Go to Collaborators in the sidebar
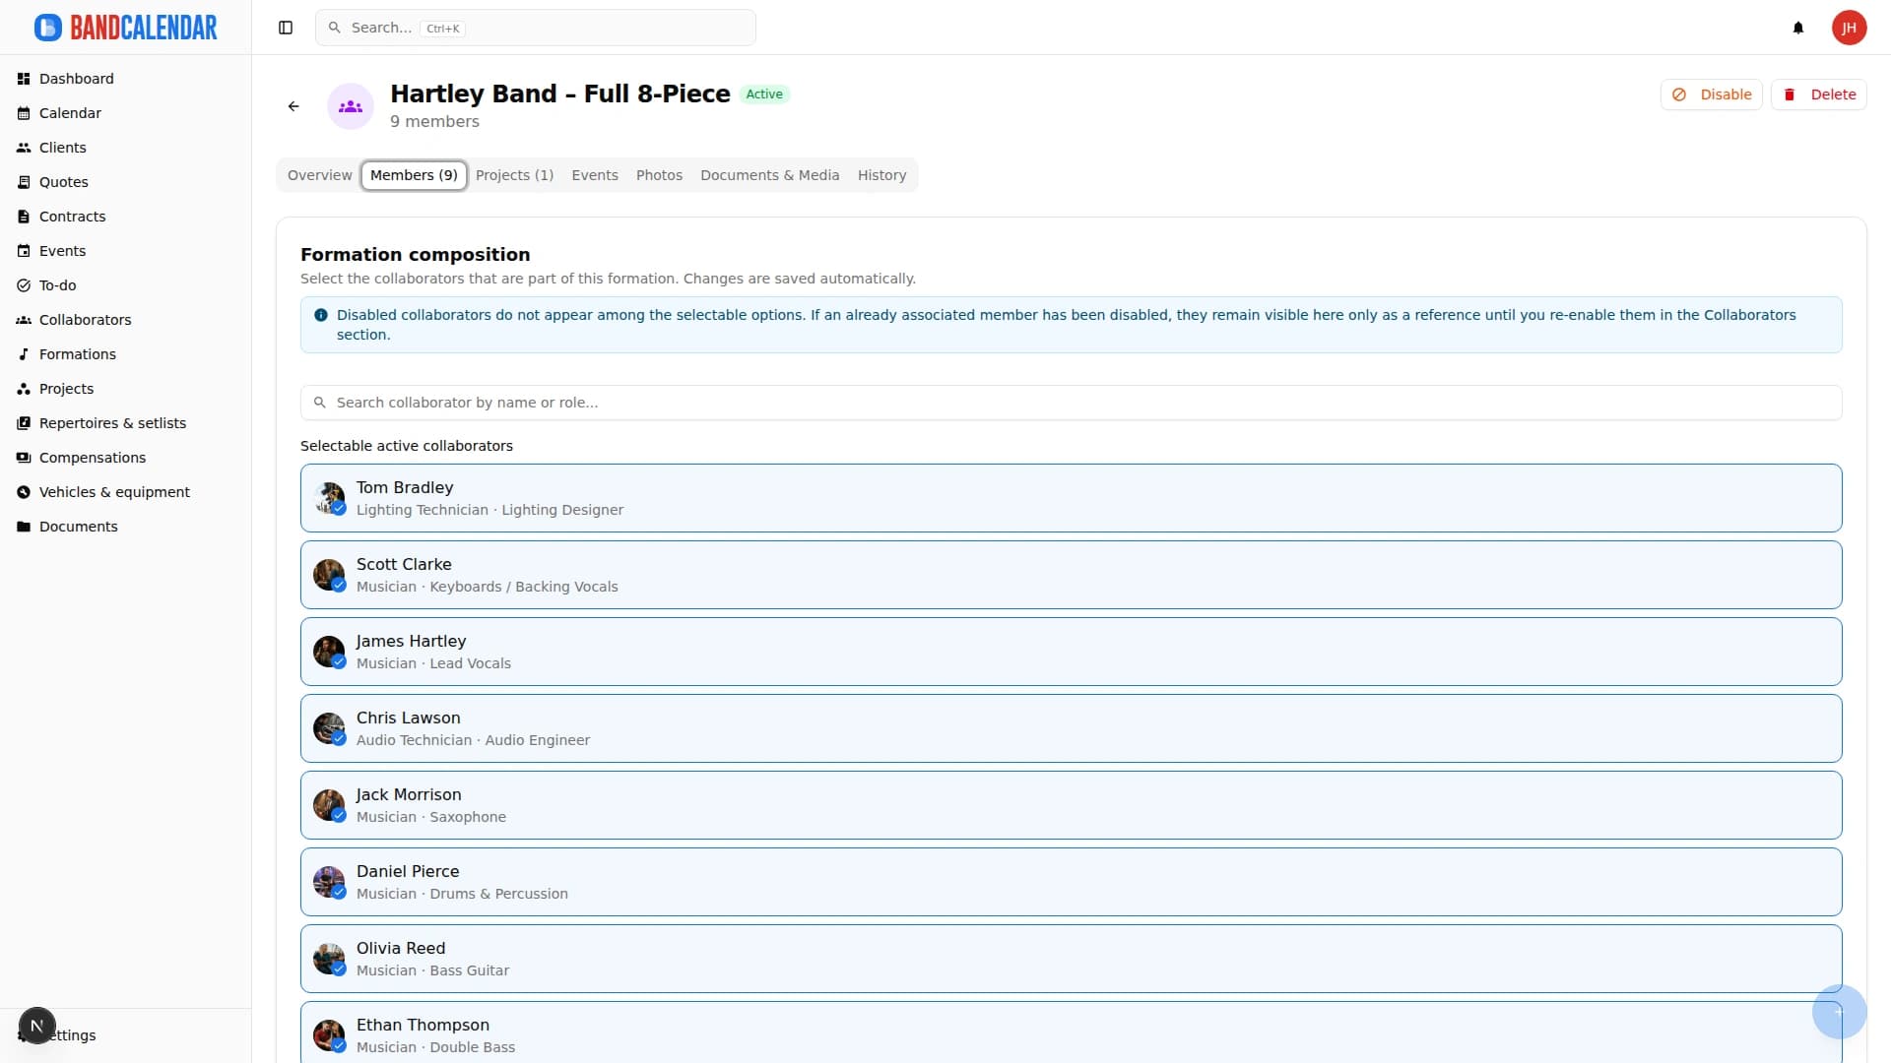This screenshot has width=1891, height=1063. click(x=126, y=320)
